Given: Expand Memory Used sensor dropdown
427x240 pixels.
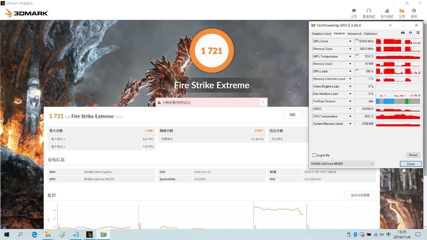Looking at the screenshot, I should coord(350,63).
